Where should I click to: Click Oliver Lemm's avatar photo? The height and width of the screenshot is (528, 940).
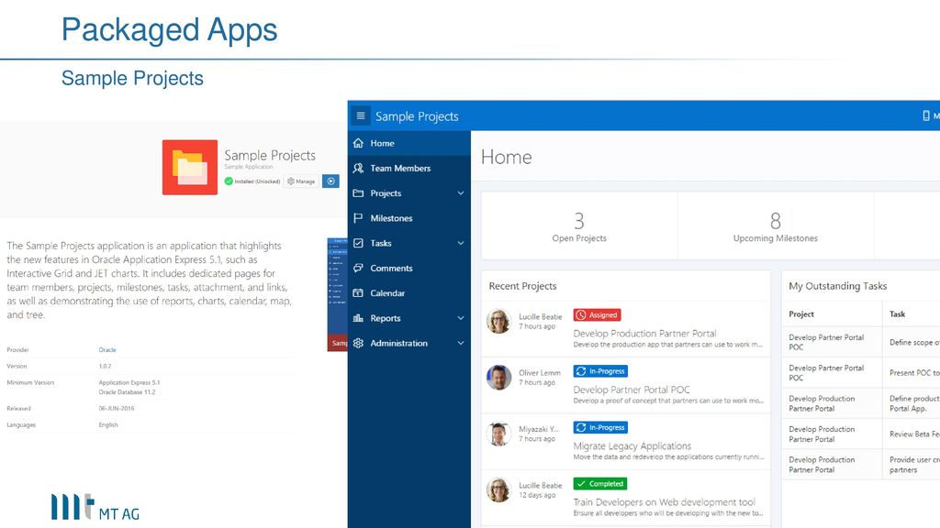[x=498, y=377]
